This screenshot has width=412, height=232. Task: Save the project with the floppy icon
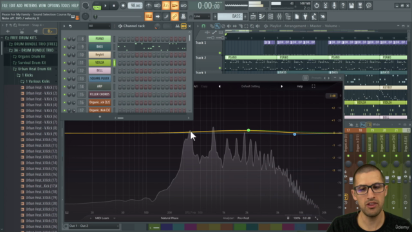click(x=351, y=6)
